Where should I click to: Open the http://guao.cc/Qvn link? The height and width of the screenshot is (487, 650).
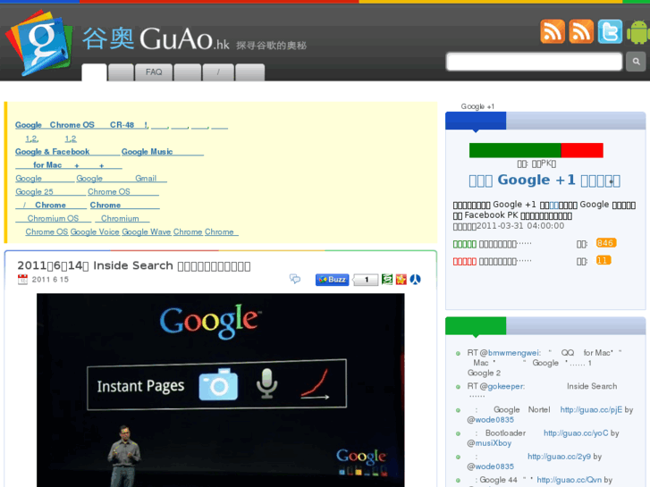(570, 480)
